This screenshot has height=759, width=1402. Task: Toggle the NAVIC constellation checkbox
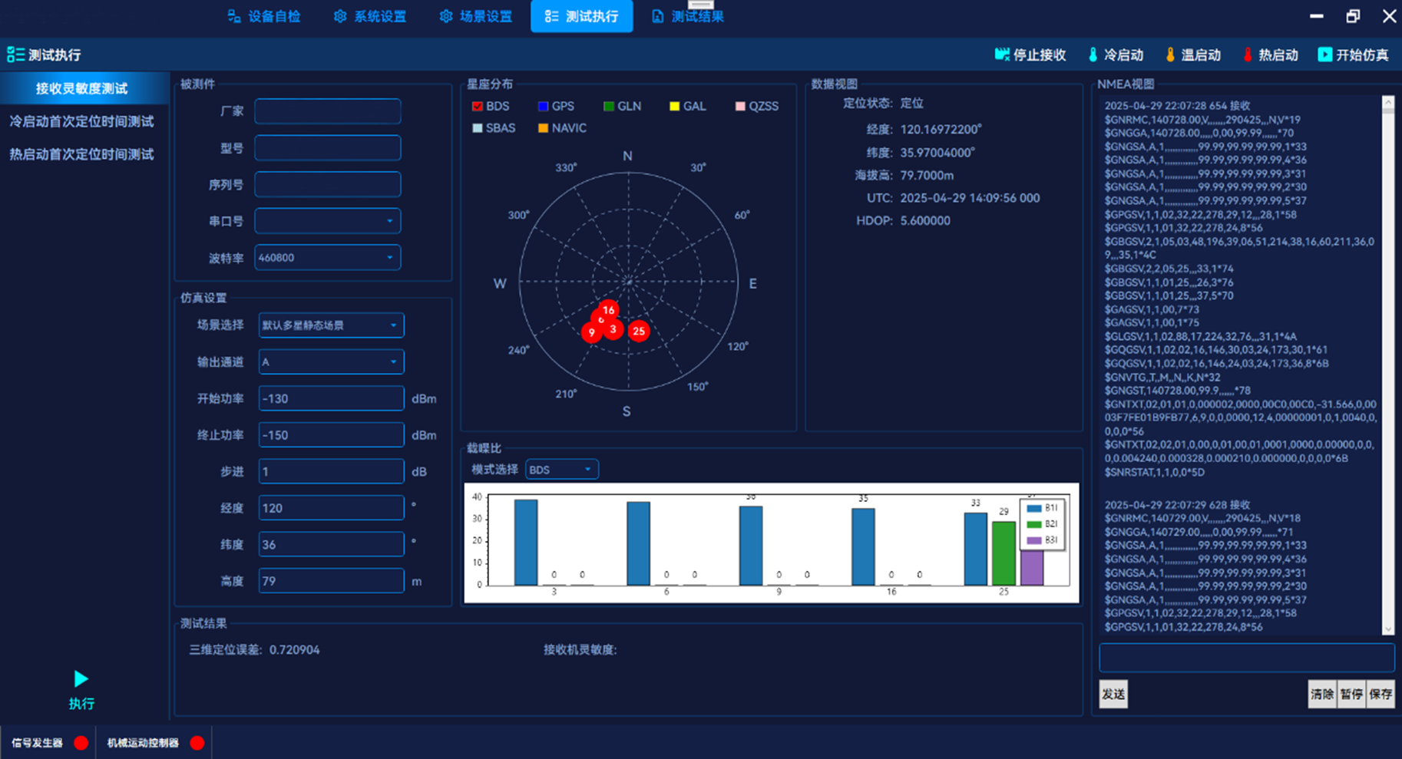(543, 128)
